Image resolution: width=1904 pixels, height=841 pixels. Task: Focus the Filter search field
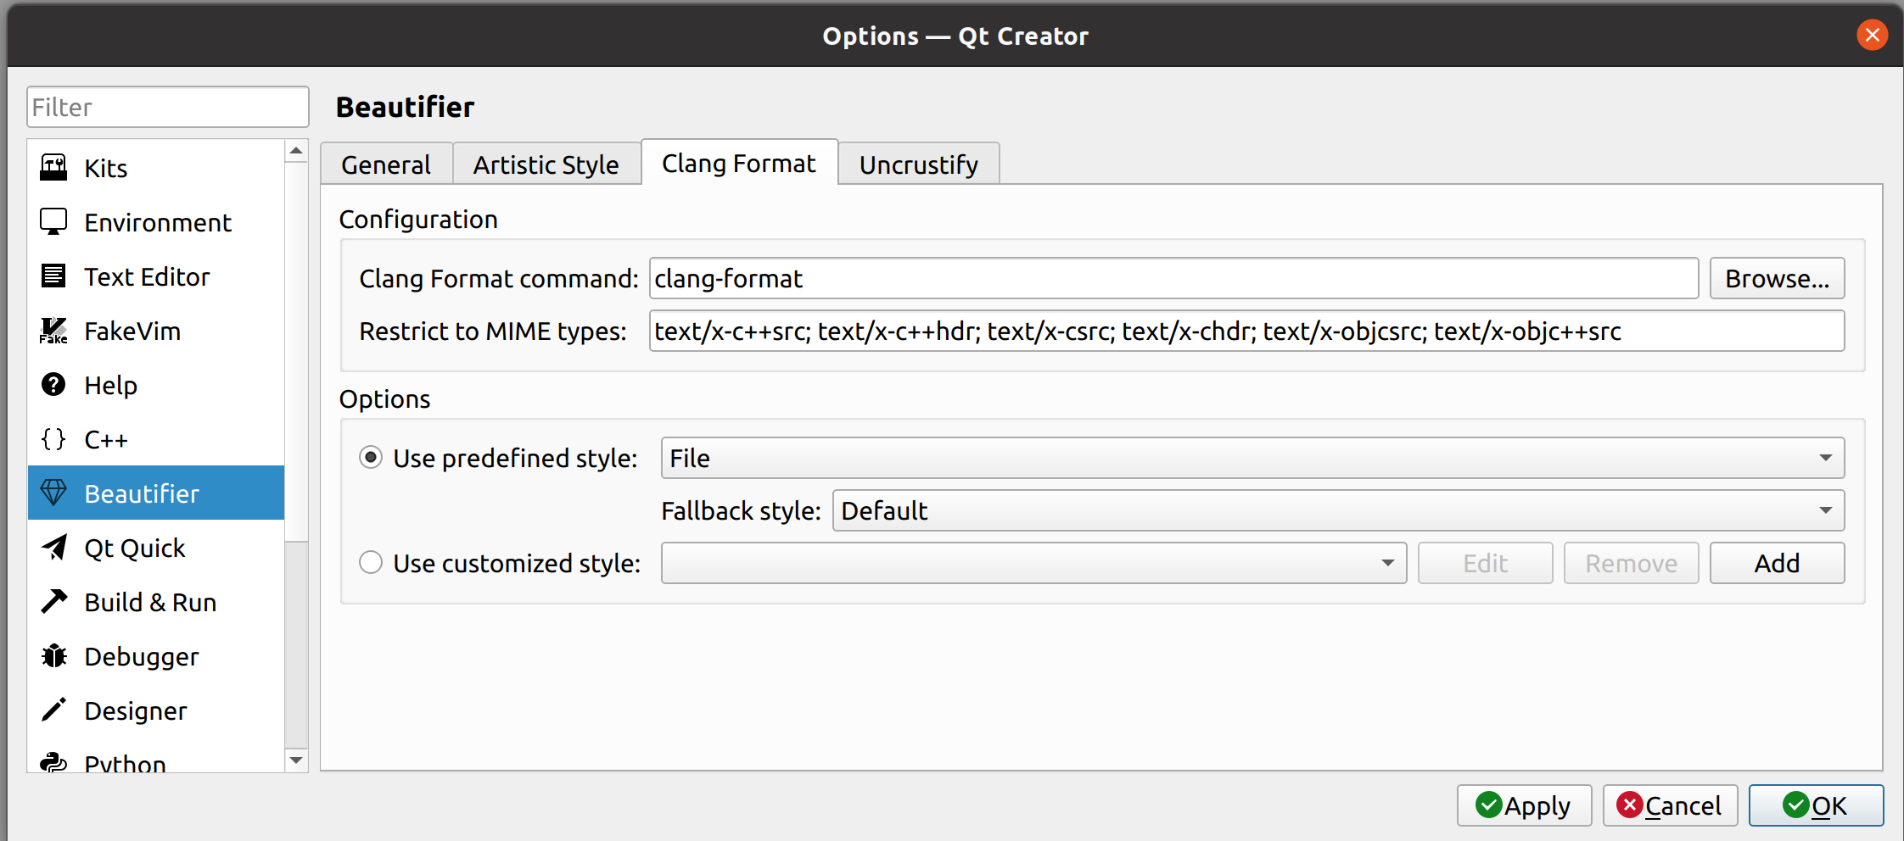pyautogui.click(x=167, y=107)
